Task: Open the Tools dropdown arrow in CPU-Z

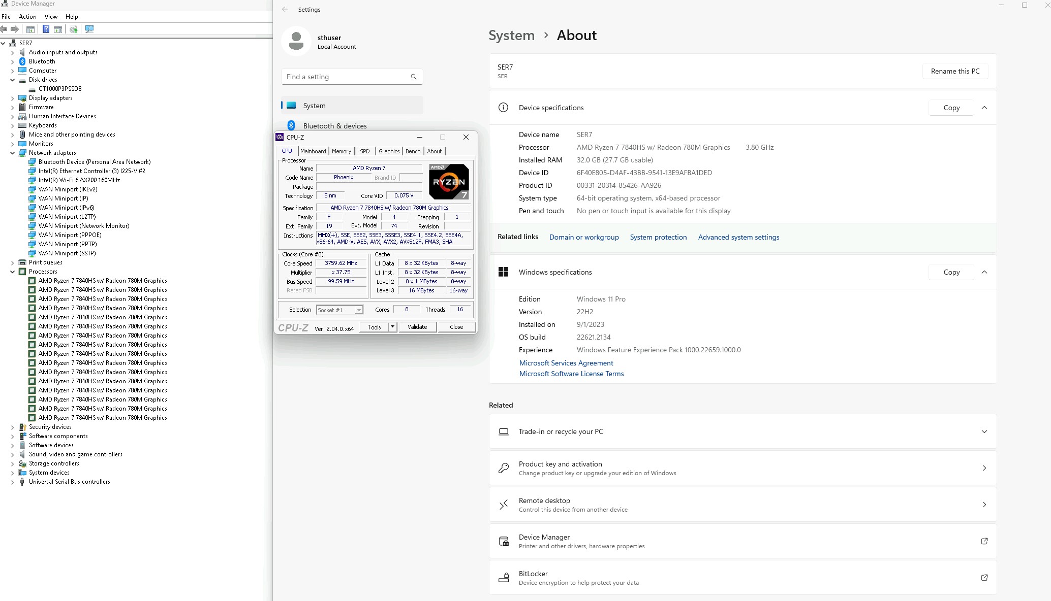Action: [x=392, y=327]
